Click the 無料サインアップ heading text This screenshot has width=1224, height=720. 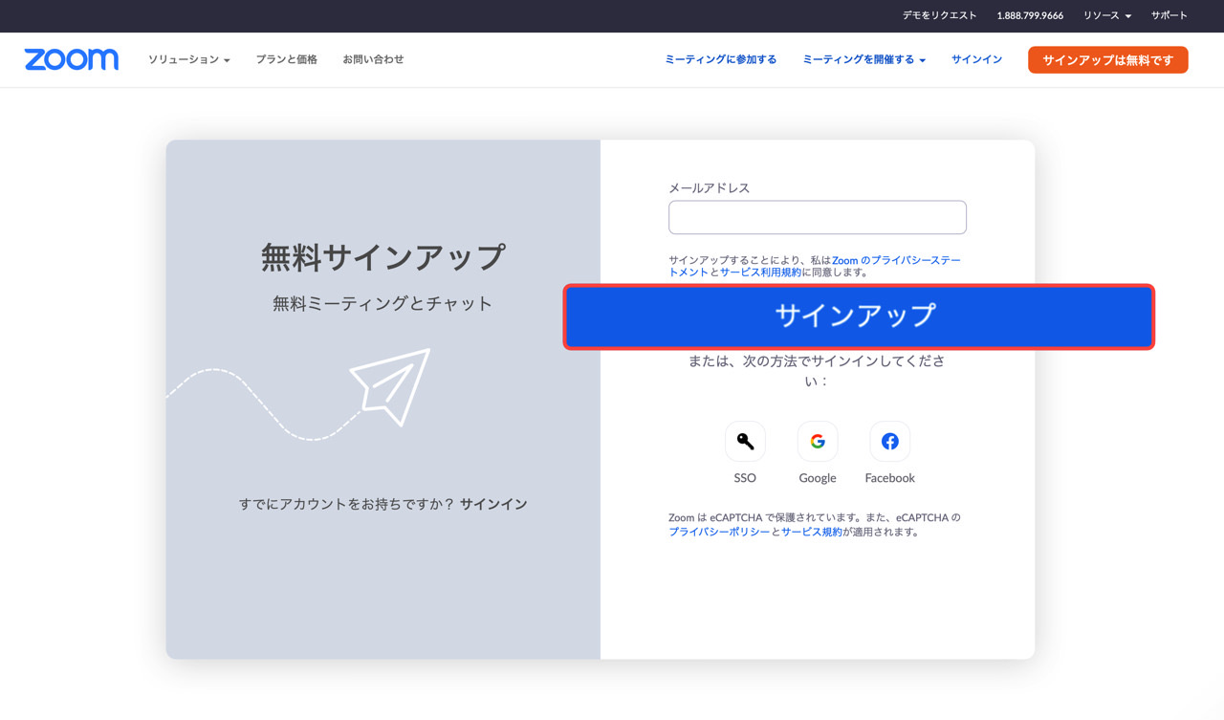(382, 257)
